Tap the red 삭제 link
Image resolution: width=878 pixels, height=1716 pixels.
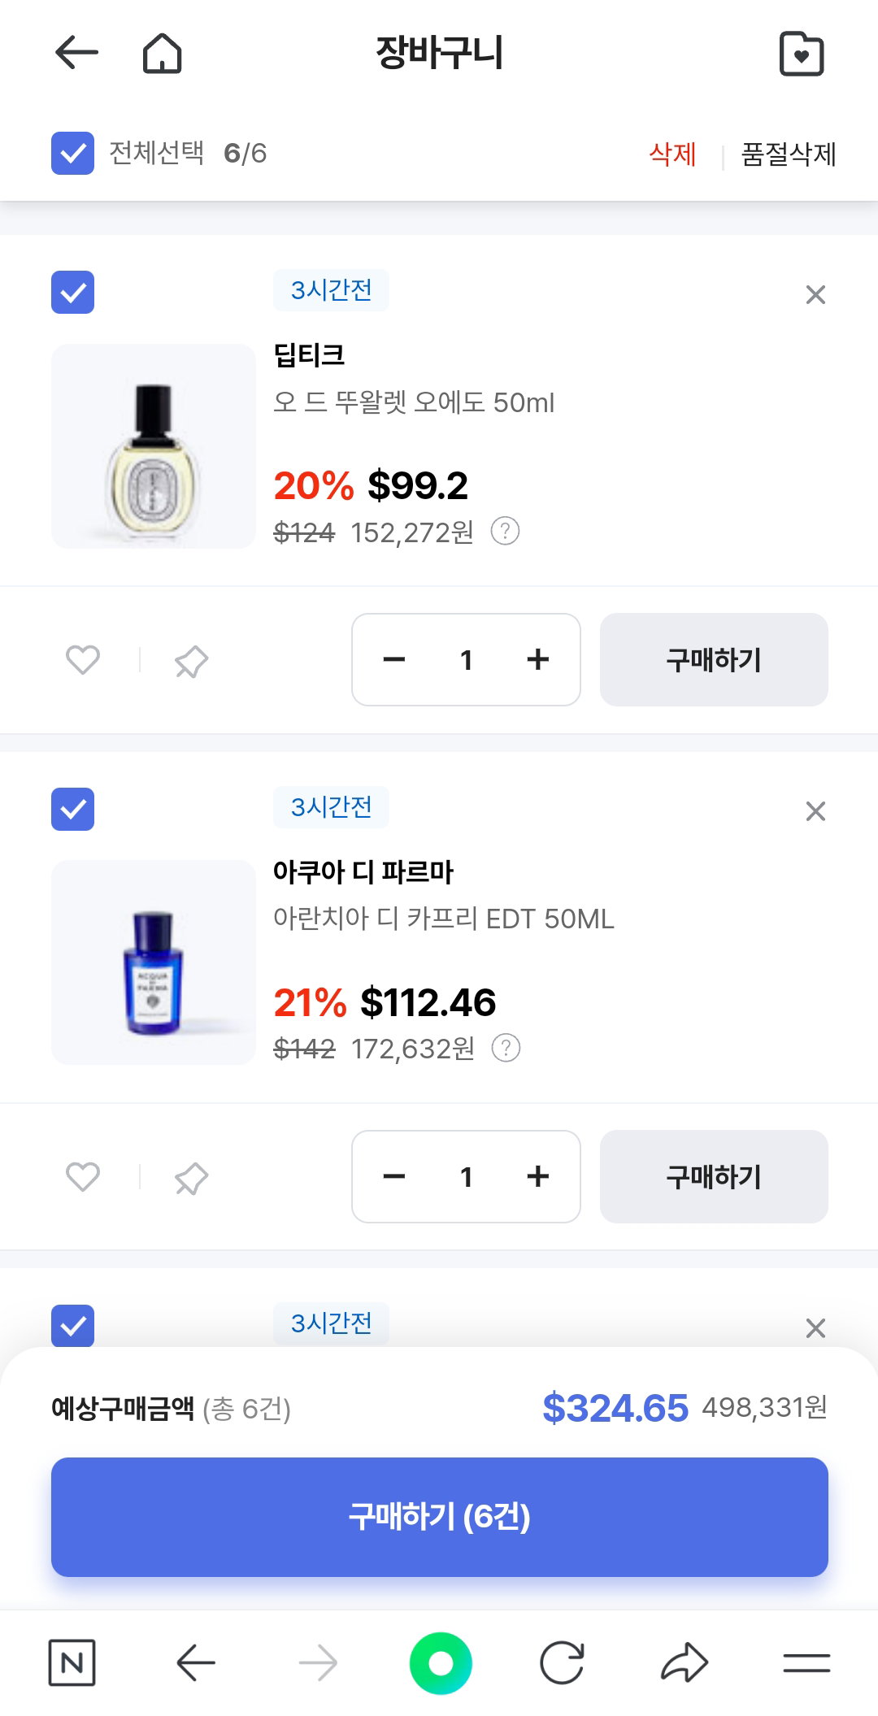pos(672,154)
